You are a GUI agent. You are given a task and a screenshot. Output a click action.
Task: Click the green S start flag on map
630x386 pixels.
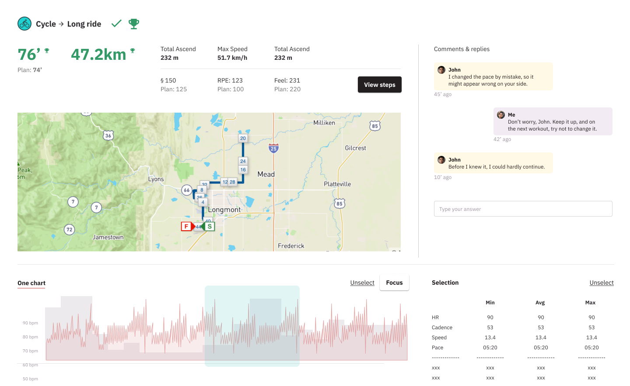click(x=209, y=226)
